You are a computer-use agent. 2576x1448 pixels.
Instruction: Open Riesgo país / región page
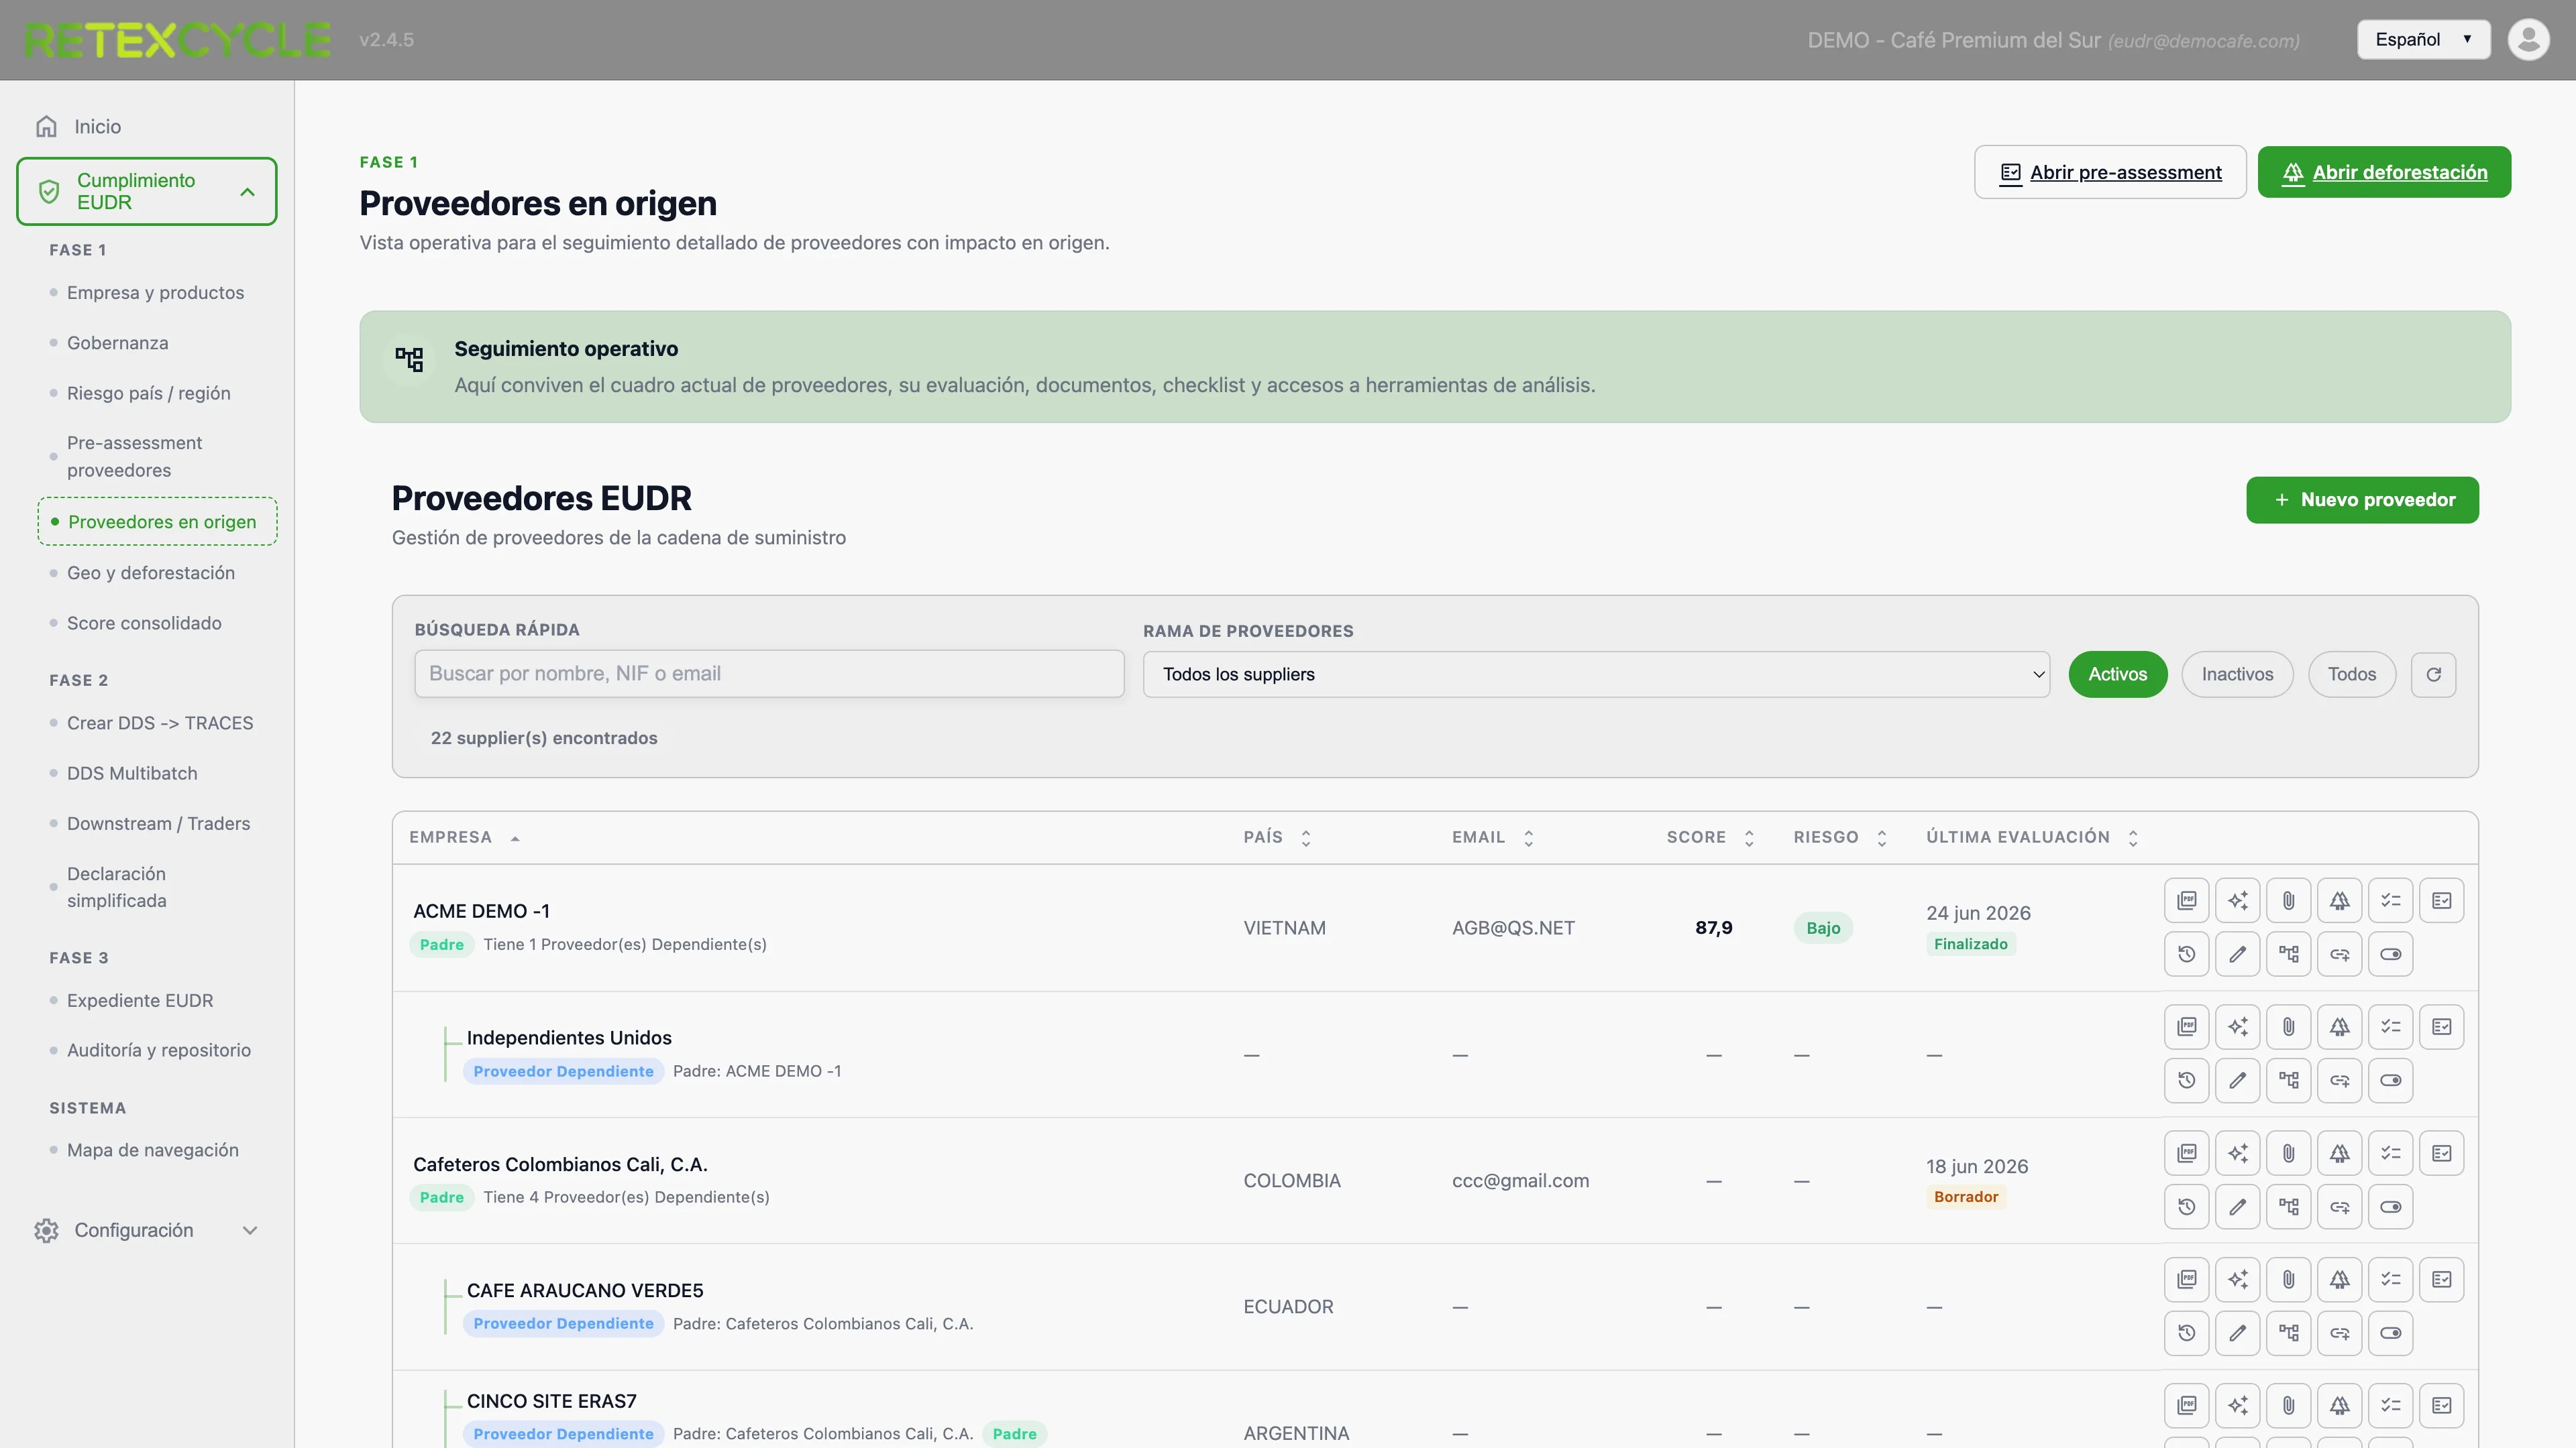tap(148, 393)
